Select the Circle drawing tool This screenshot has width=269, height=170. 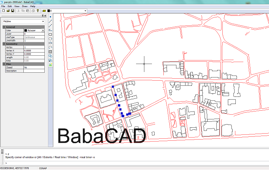pyautogui.click(x=50, y=38)
